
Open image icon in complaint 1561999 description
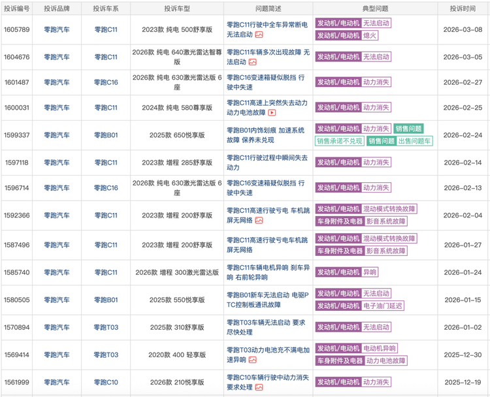click(259, 387)
